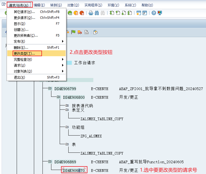Click the ZFG_ALSMEX function group entry

(91, 136)
